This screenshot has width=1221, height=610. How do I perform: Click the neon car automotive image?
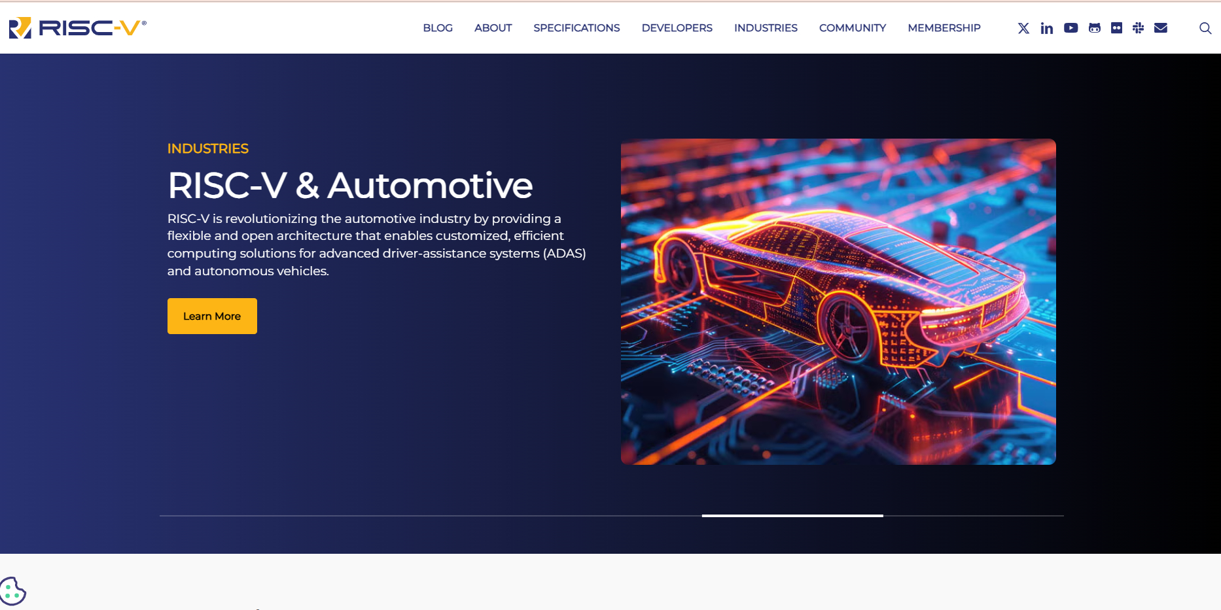tap(838, 301)
